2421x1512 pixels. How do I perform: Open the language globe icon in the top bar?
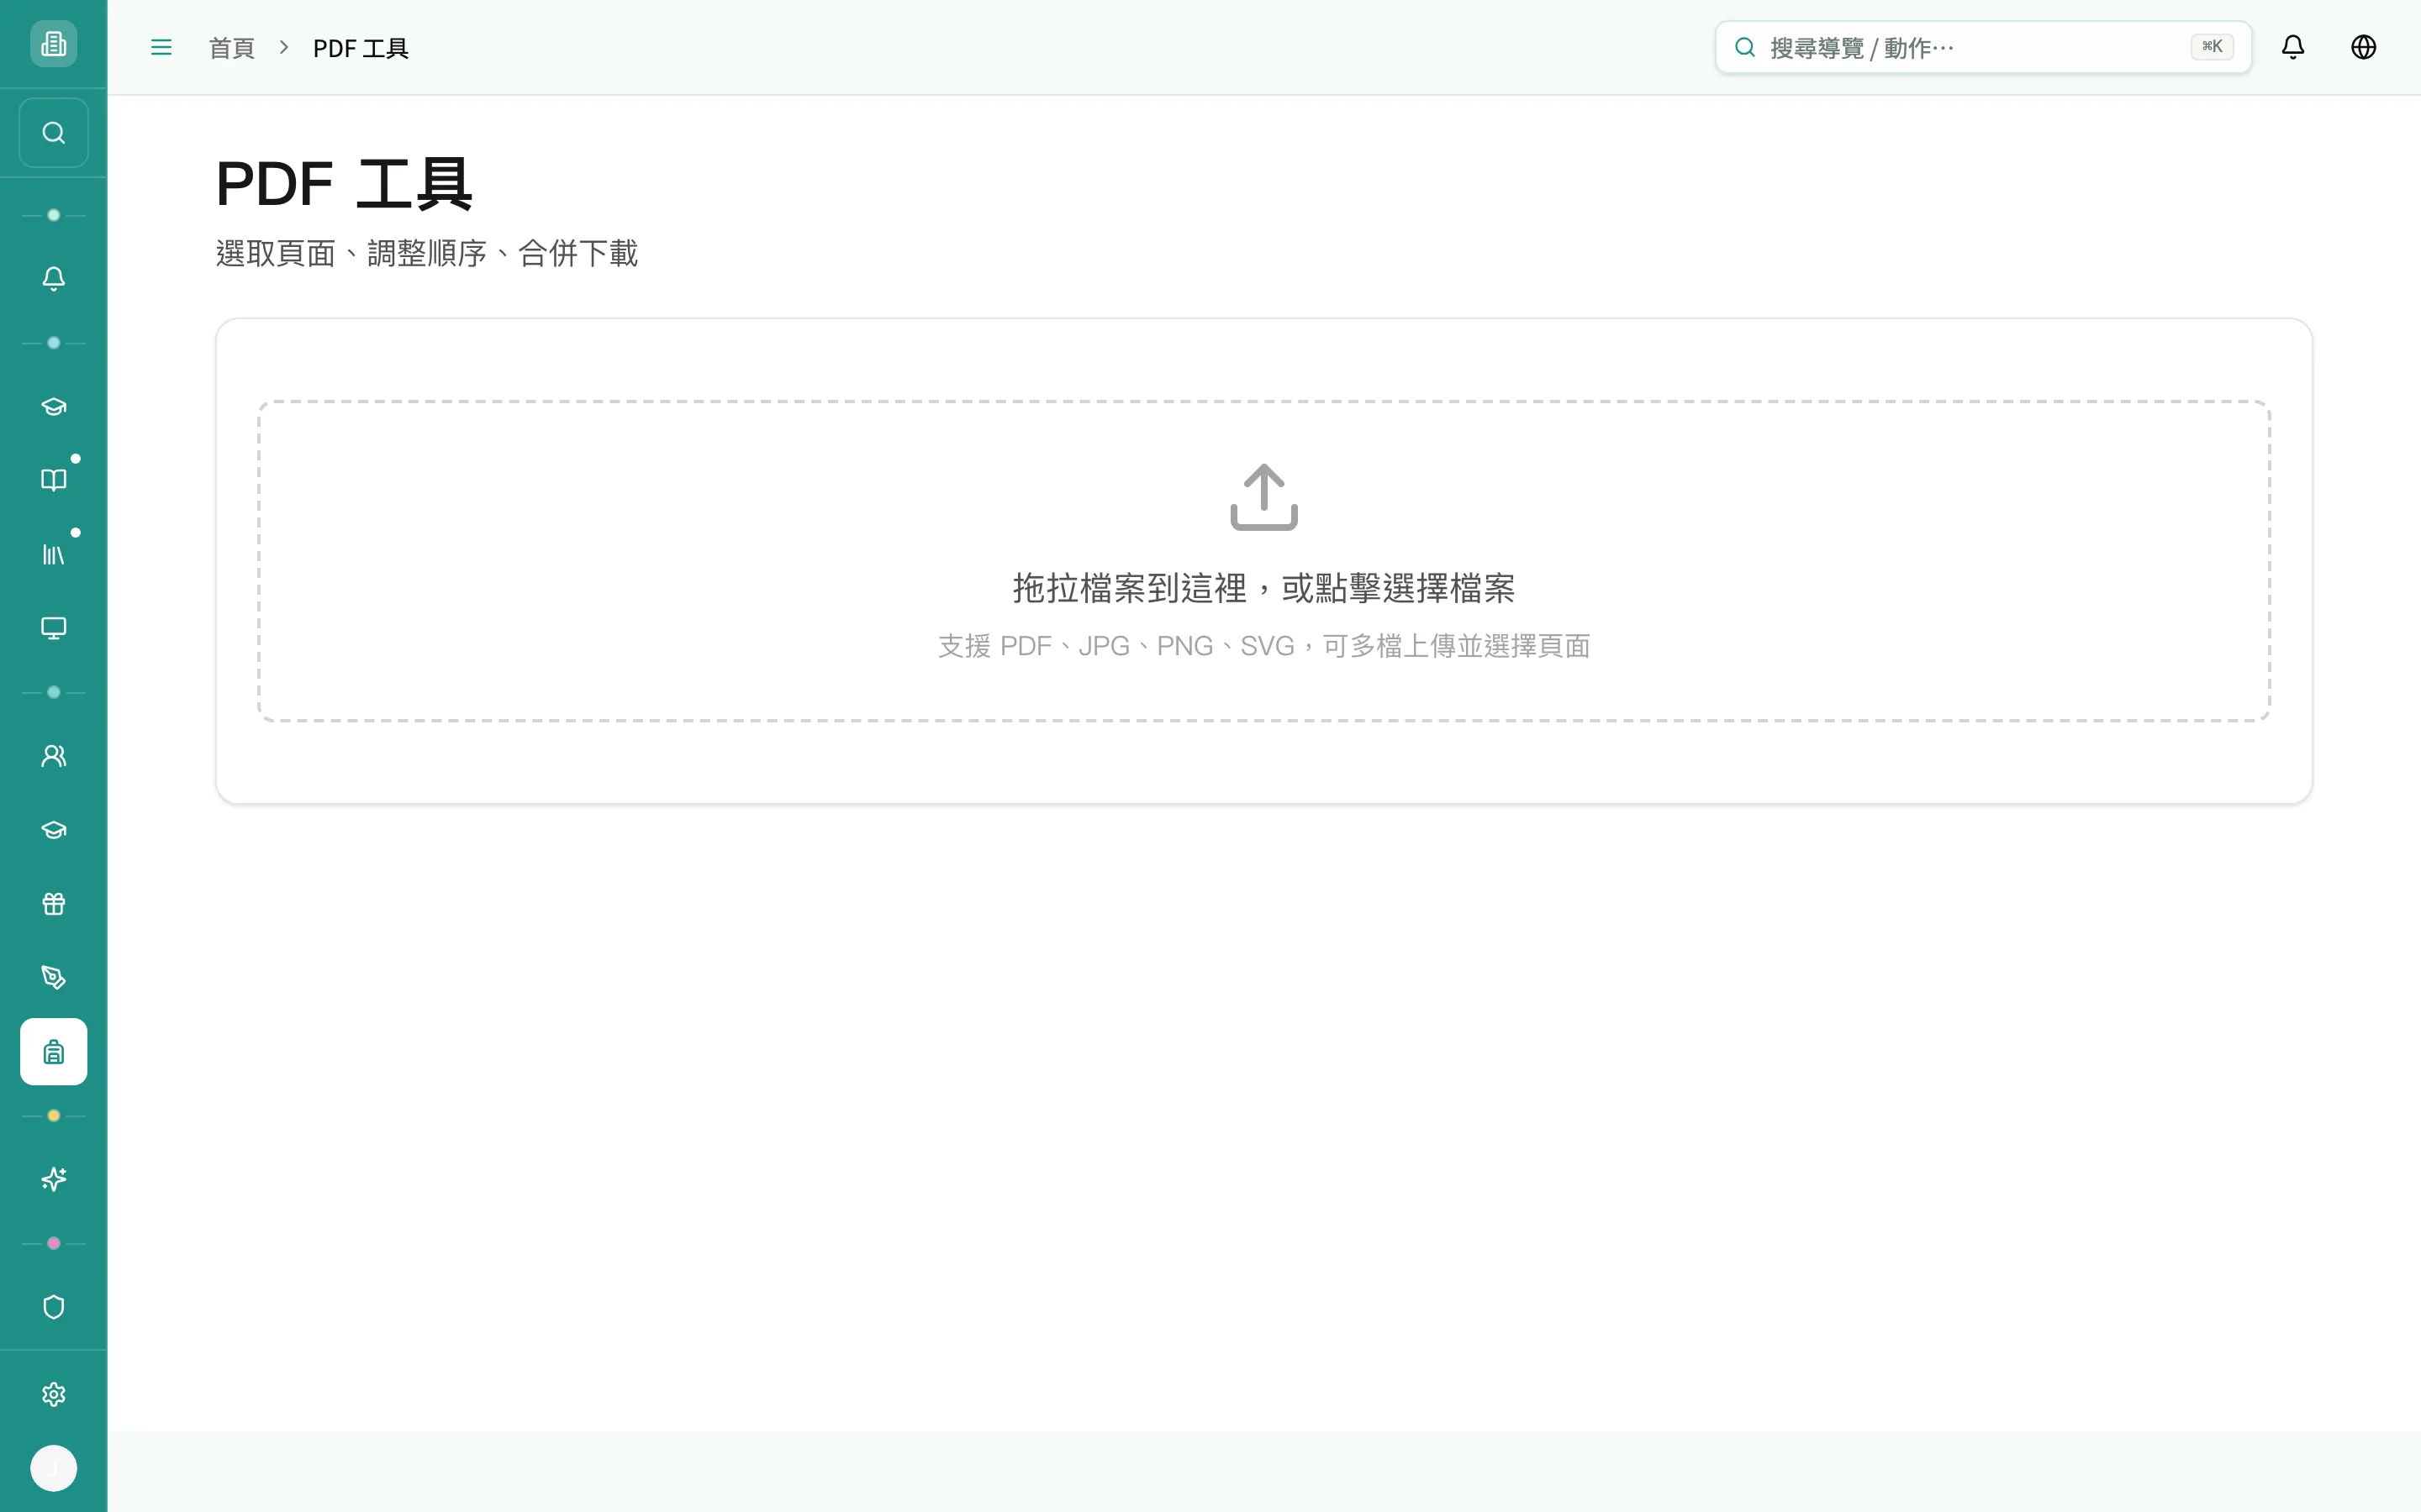click(x=2363, y=47)
